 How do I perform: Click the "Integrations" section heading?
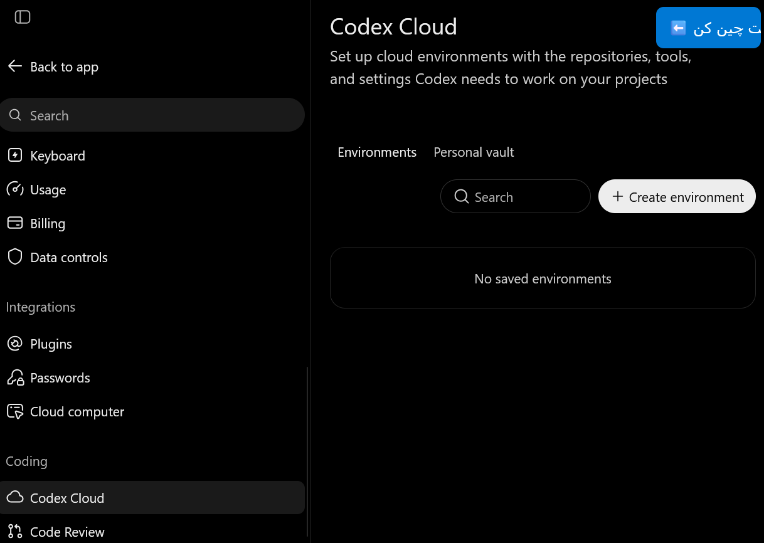coord(41,307)
